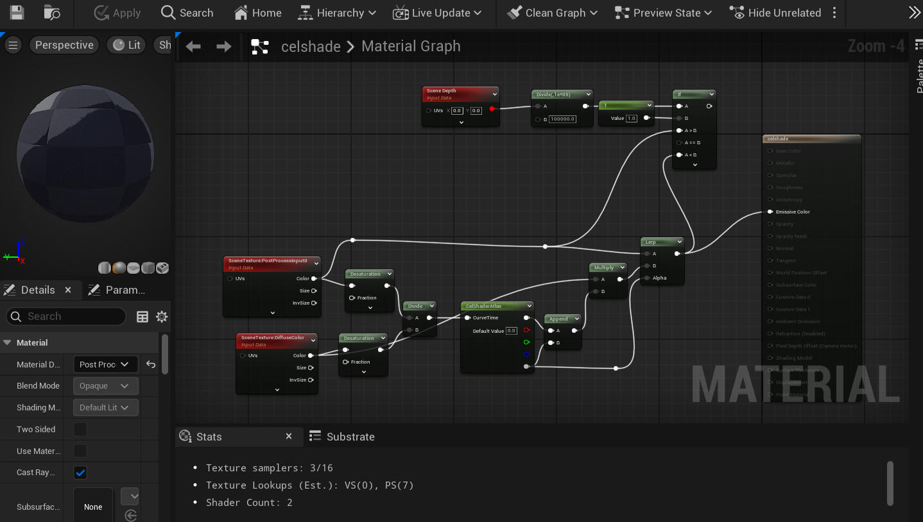This screenshot has width=923, height=522.
Task: Toggle the Use Material Attributes checkbox
Action: click(x=80, y=451)
